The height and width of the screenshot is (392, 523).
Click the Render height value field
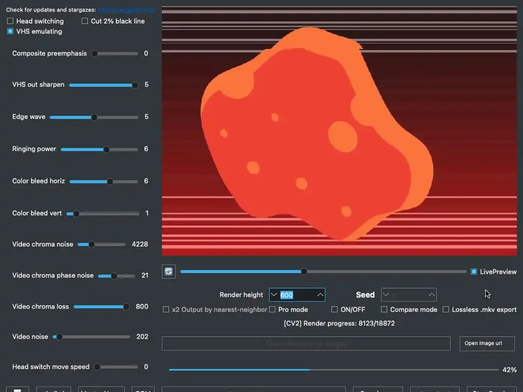(297, 295)
